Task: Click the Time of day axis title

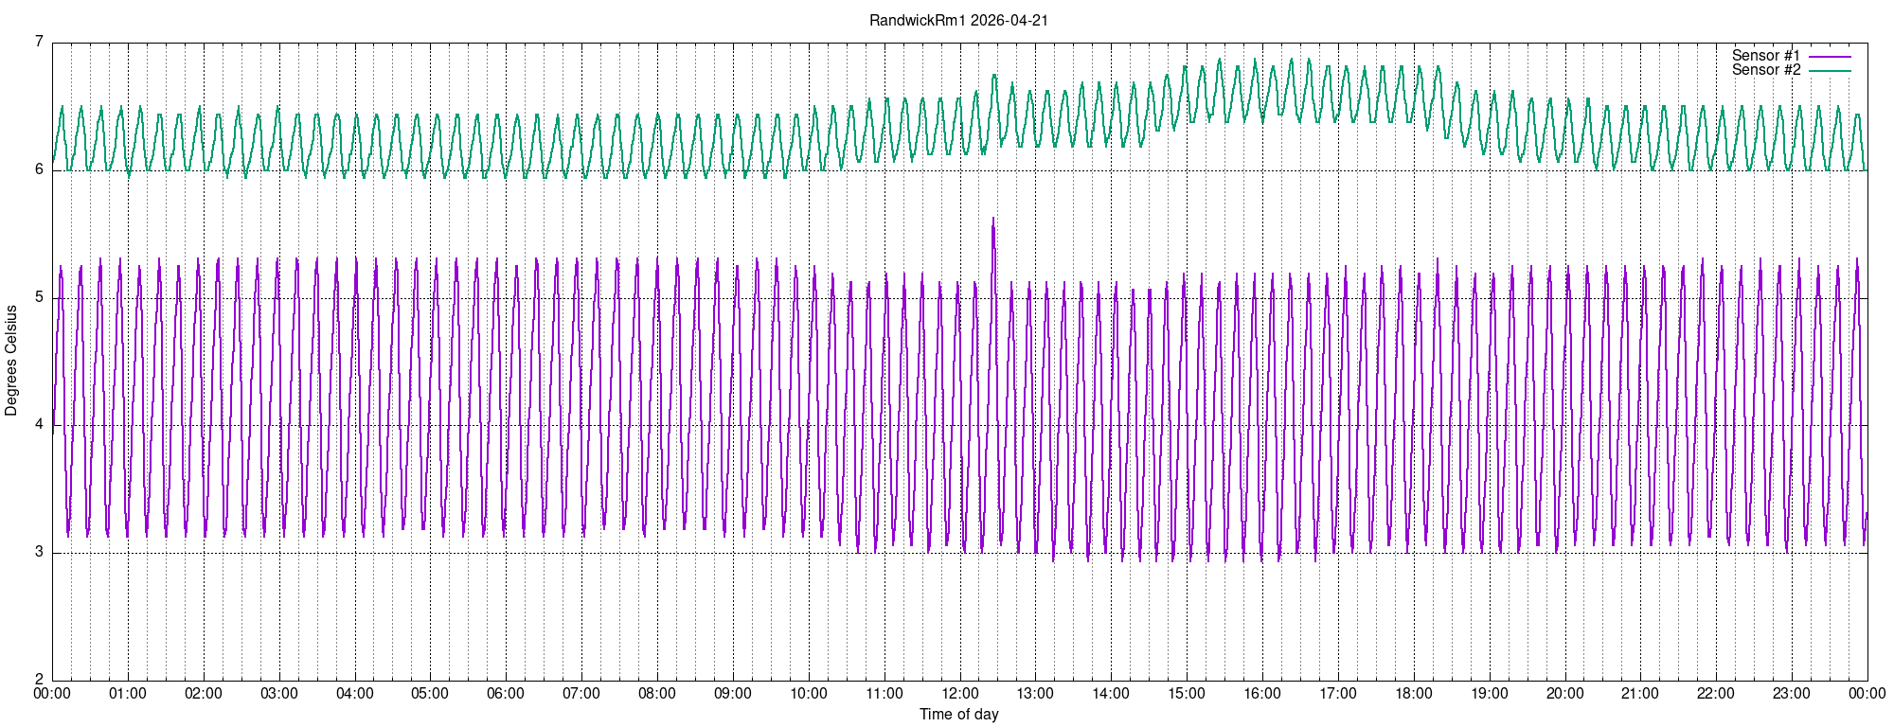Action: [x=959, y=715]
